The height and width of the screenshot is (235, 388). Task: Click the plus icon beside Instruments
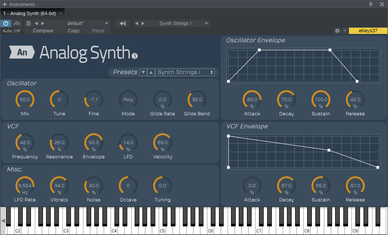point(4,4)
